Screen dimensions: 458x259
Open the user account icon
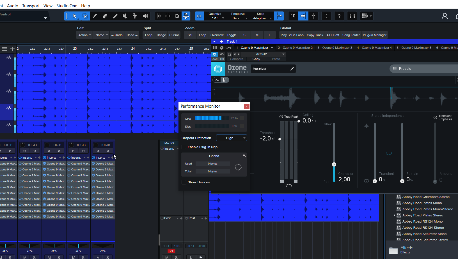tap(445, 16)
